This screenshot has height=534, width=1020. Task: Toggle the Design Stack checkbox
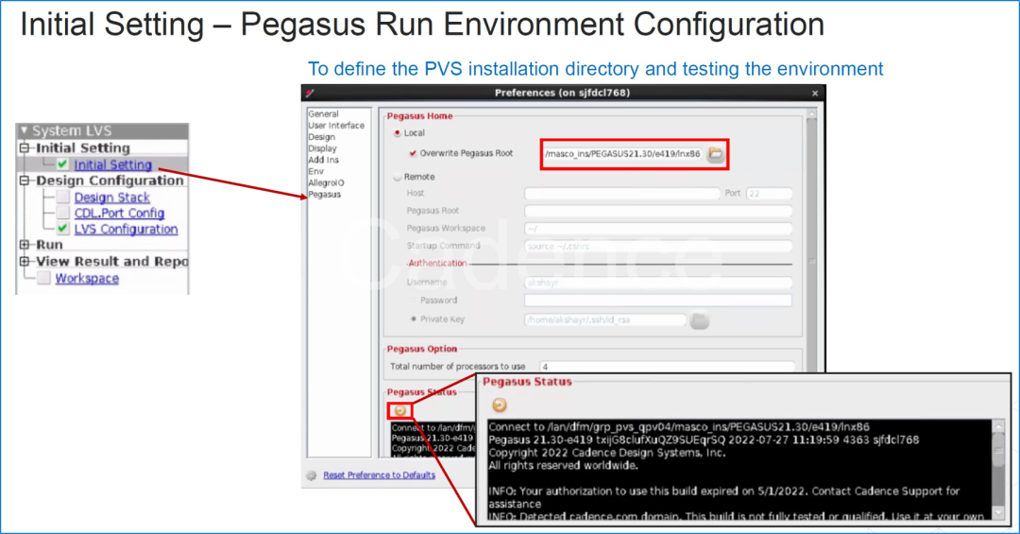click(x=62, y=198)
